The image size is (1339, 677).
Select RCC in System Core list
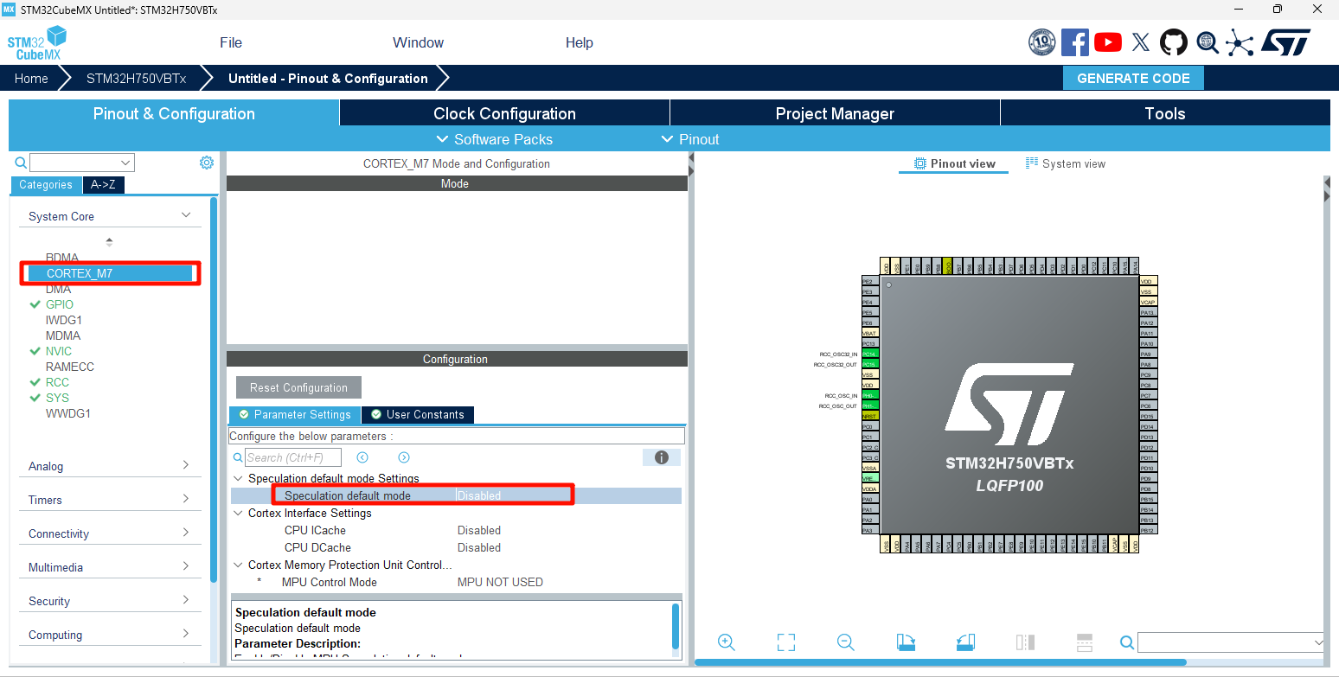[57, 382]
